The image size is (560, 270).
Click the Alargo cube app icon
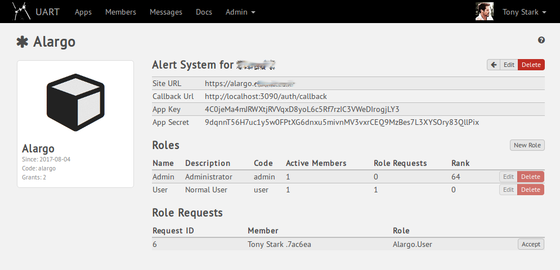click(75, 102)
